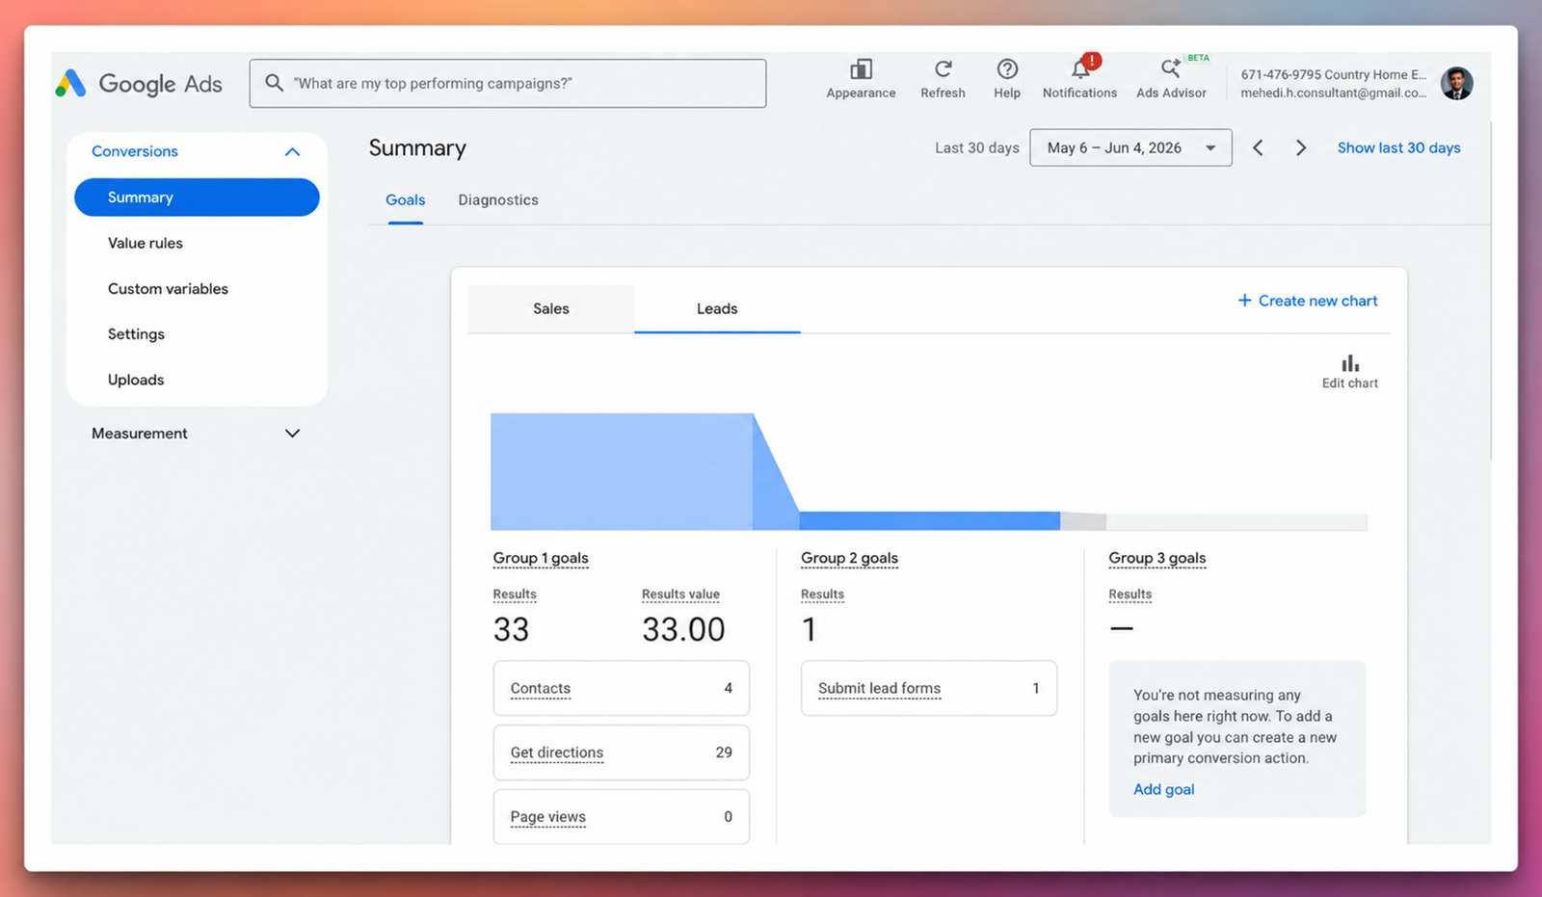Open the Appearance icon
The height and width of the screenshot is (897, 1542).
861,69
